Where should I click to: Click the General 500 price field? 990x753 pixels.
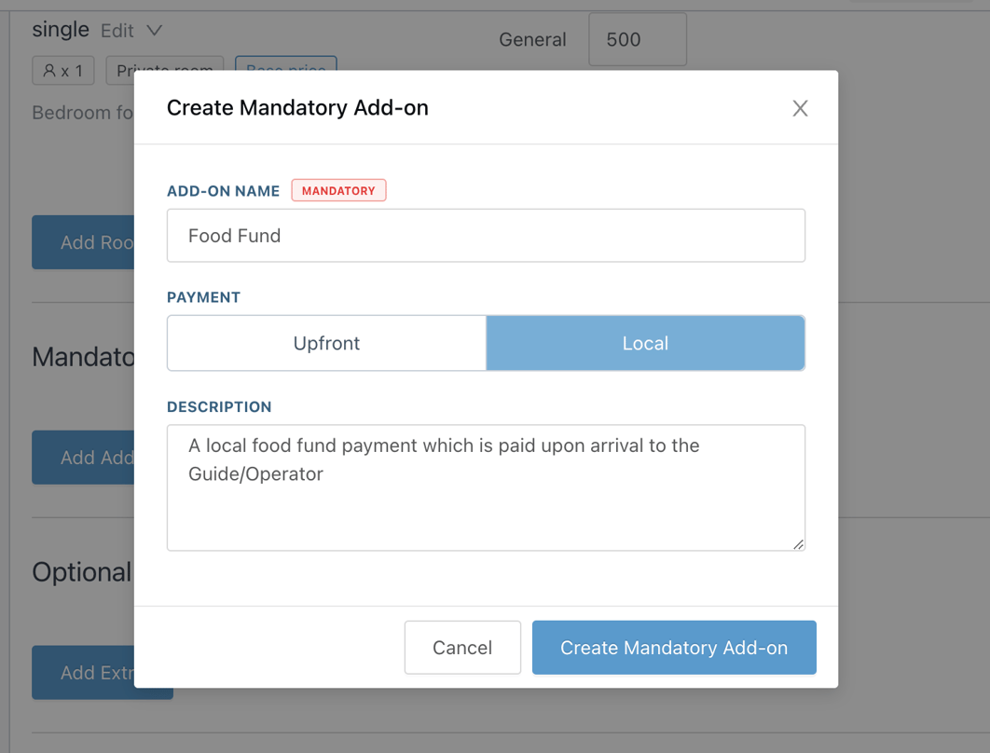click(637, 39)
